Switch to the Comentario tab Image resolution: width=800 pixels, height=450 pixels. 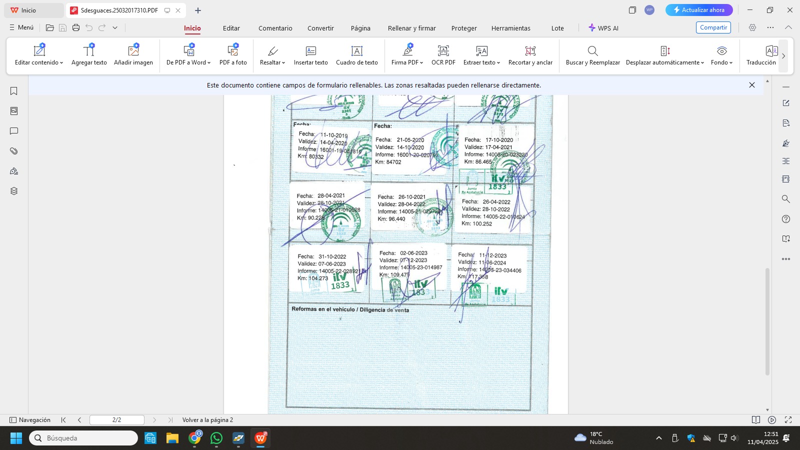click(x=275, y=28)
